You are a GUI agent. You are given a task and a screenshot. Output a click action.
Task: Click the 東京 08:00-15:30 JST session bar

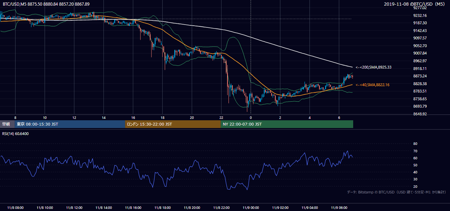(70, 124)
